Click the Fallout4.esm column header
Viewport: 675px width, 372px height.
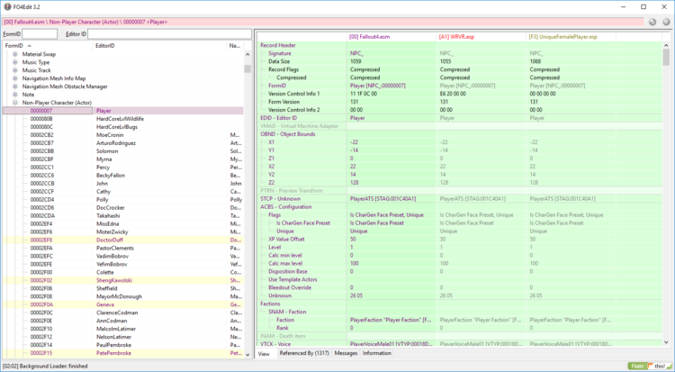pyautogui.click(x=391, y=37)
